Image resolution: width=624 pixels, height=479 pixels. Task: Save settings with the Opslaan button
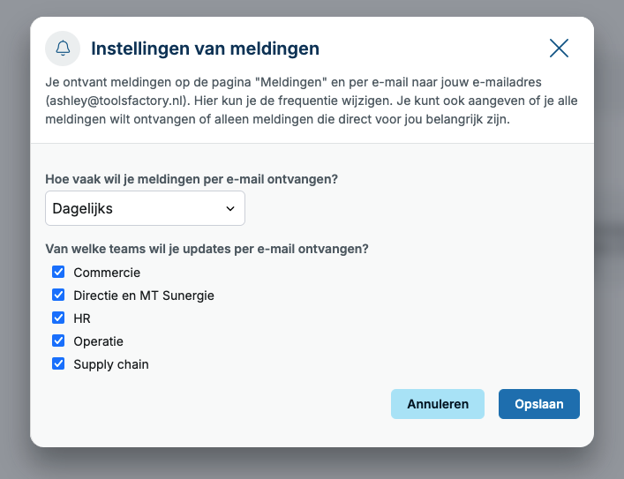(539, 404)
